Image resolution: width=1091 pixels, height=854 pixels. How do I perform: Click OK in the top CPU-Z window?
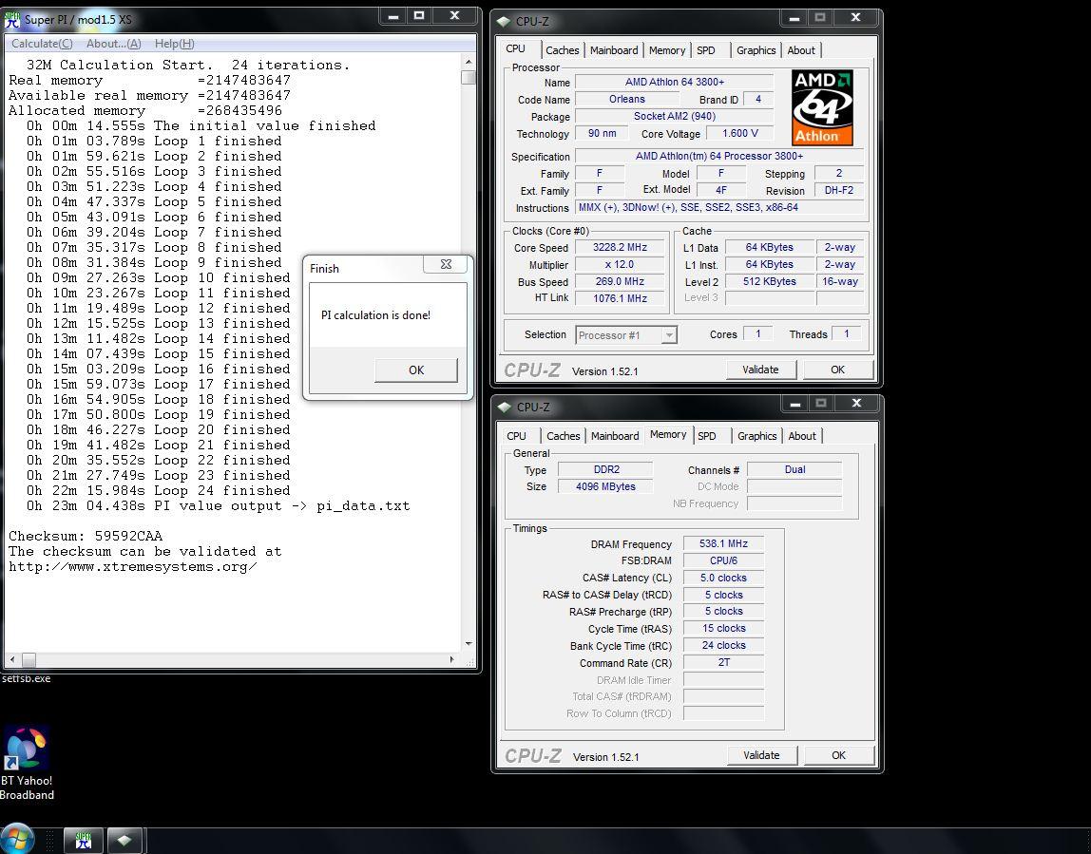coord(838,370)
